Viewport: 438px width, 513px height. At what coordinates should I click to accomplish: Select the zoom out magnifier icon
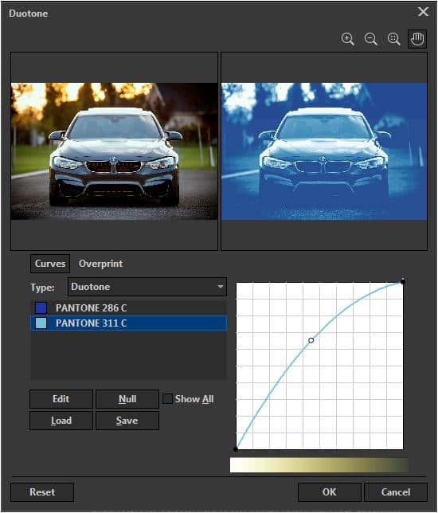coord(370,39)
